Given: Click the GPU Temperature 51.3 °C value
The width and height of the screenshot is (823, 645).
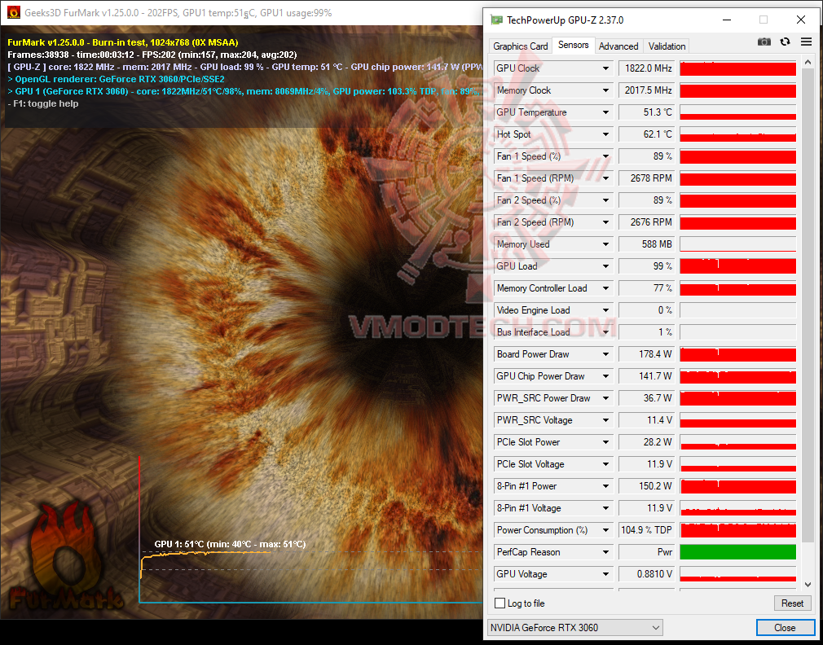Looking at the screenshot, I should pyautogui.click(x=647, y=112).
